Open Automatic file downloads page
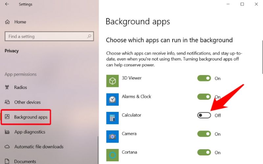Image resolution: width=263 pixels, height=164 pixels. [39, 147]
